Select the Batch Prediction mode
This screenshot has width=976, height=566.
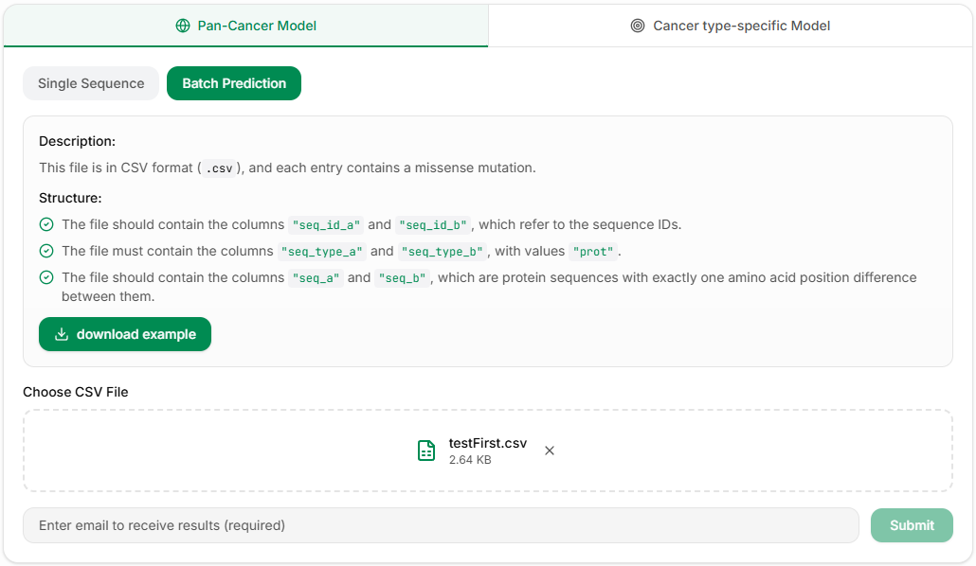234,83
